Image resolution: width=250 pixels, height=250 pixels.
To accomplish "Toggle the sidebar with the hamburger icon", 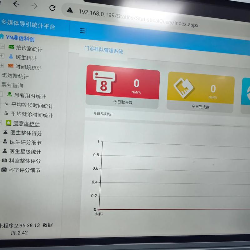I will point(83,31).
